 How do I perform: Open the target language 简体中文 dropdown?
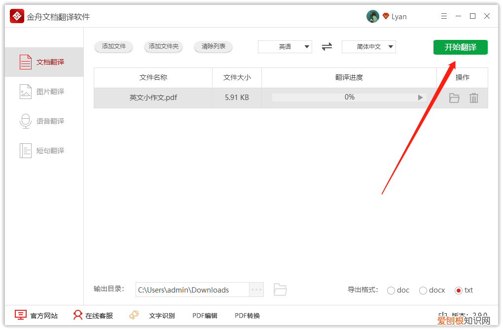coord(368,47)
